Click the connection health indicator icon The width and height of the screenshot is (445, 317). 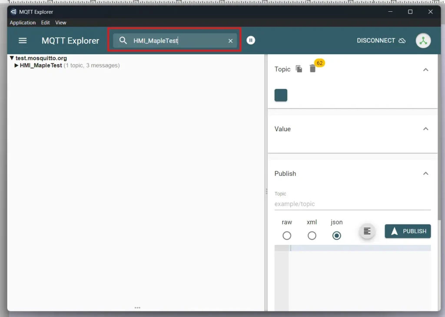pyautogui.click(x=423, y=40)
